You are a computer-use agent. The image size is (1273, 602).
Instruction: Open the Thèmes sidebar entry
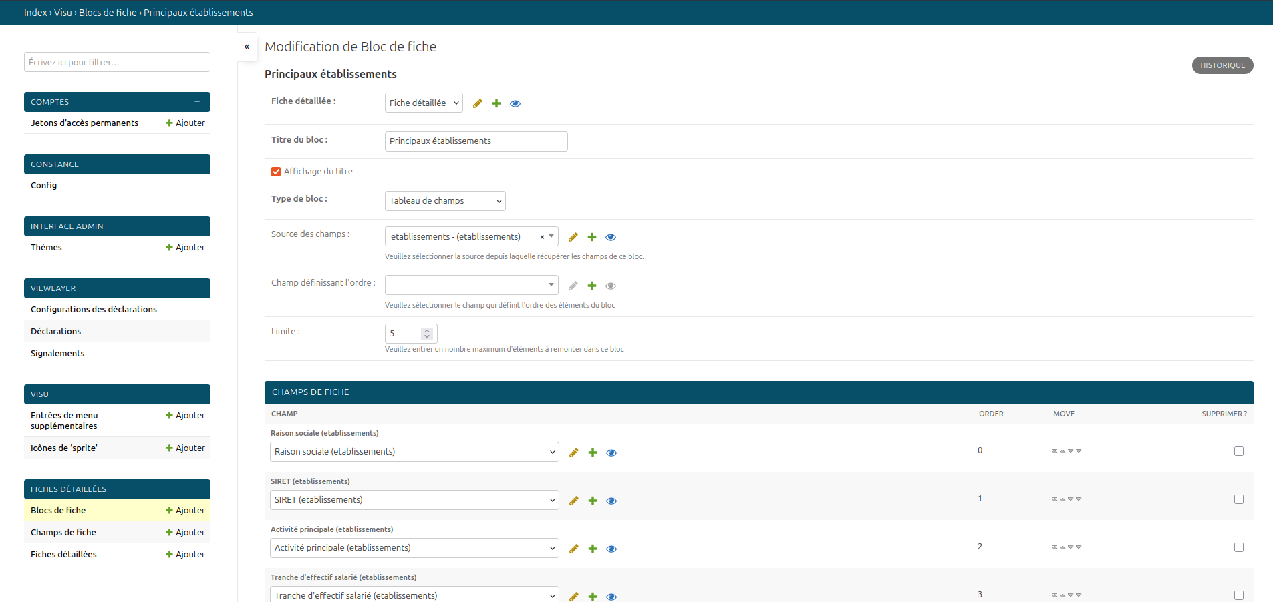[x=46, y=248]
